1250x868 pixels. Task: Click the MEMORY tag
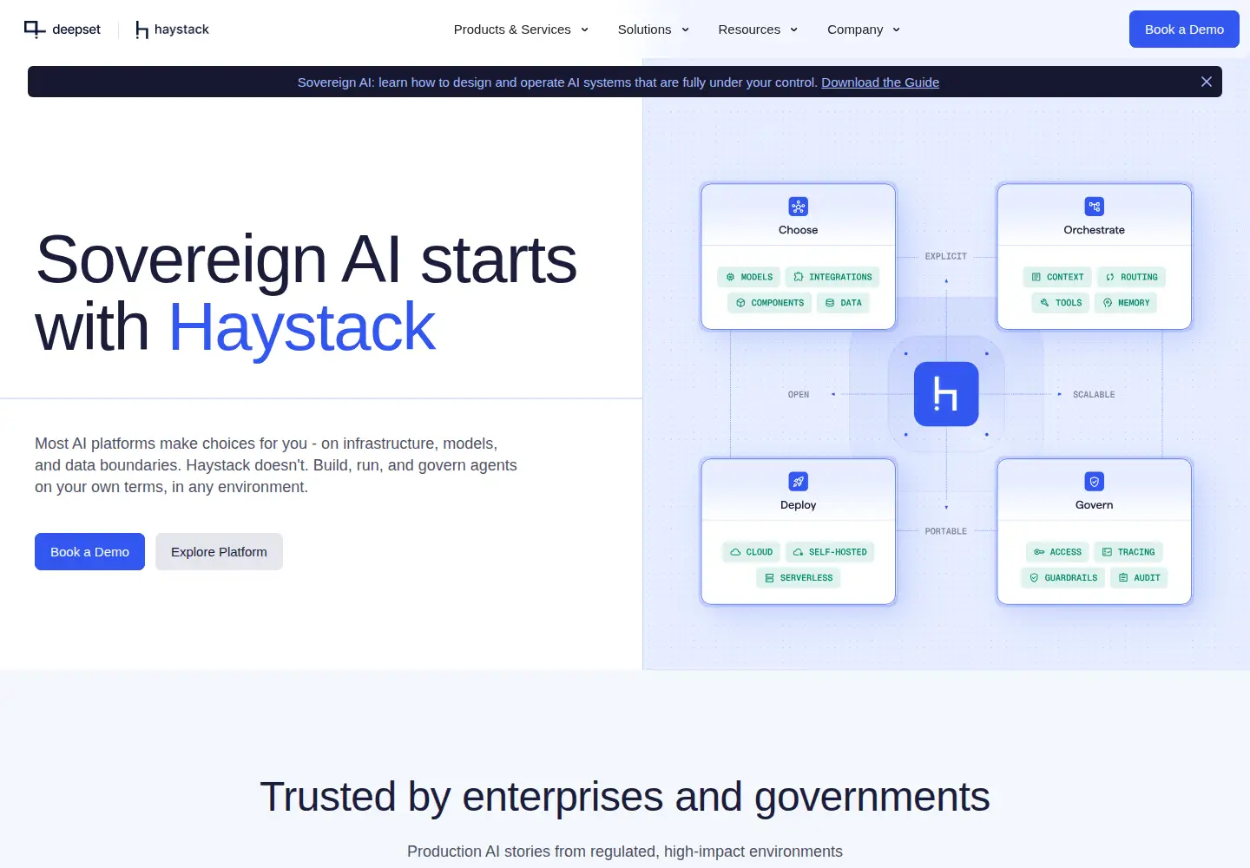[1126, 303]
